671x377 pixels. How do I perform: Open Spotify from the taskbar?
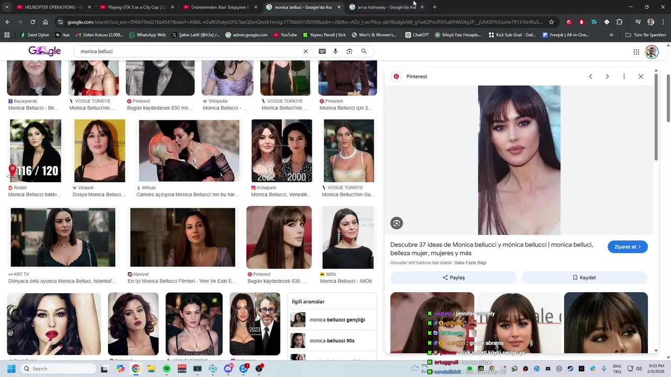tap(167, 369)
